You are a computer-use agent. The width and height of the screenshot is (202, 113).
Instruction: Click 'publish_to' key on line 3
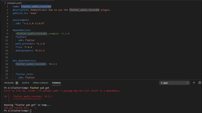click(x=20, y=13)
